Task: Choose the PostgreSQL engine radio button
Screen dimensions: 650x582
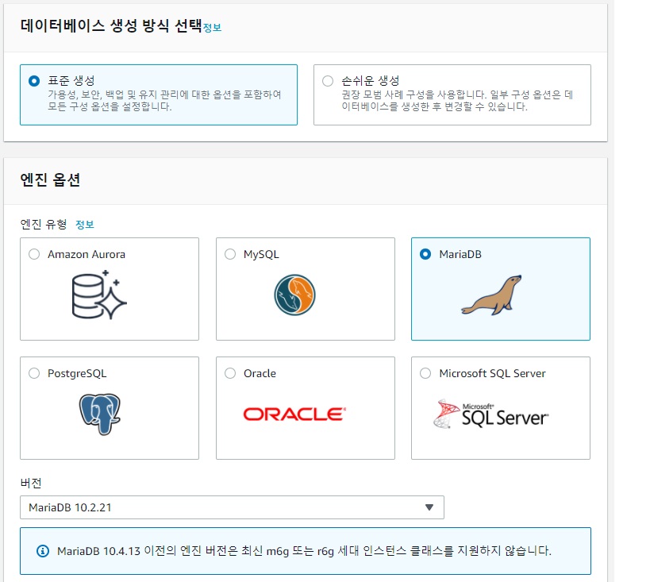Action: (x=34, y=373)
